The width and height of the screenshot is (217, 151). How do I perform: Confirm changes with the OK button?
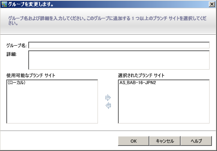(134, 141)
